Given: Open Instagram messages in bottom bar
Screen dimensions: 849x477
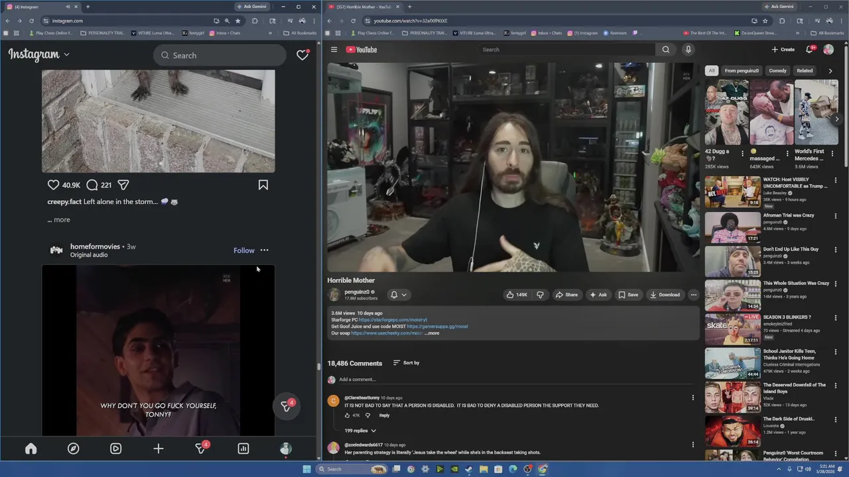Looking at the screenshot, I should (x=201, y=449).
